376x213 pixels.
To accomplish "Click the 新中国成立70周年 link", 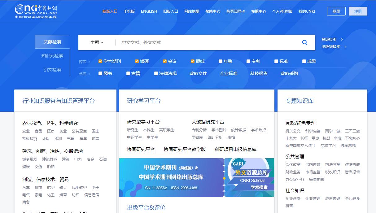I will click(301, 146).
